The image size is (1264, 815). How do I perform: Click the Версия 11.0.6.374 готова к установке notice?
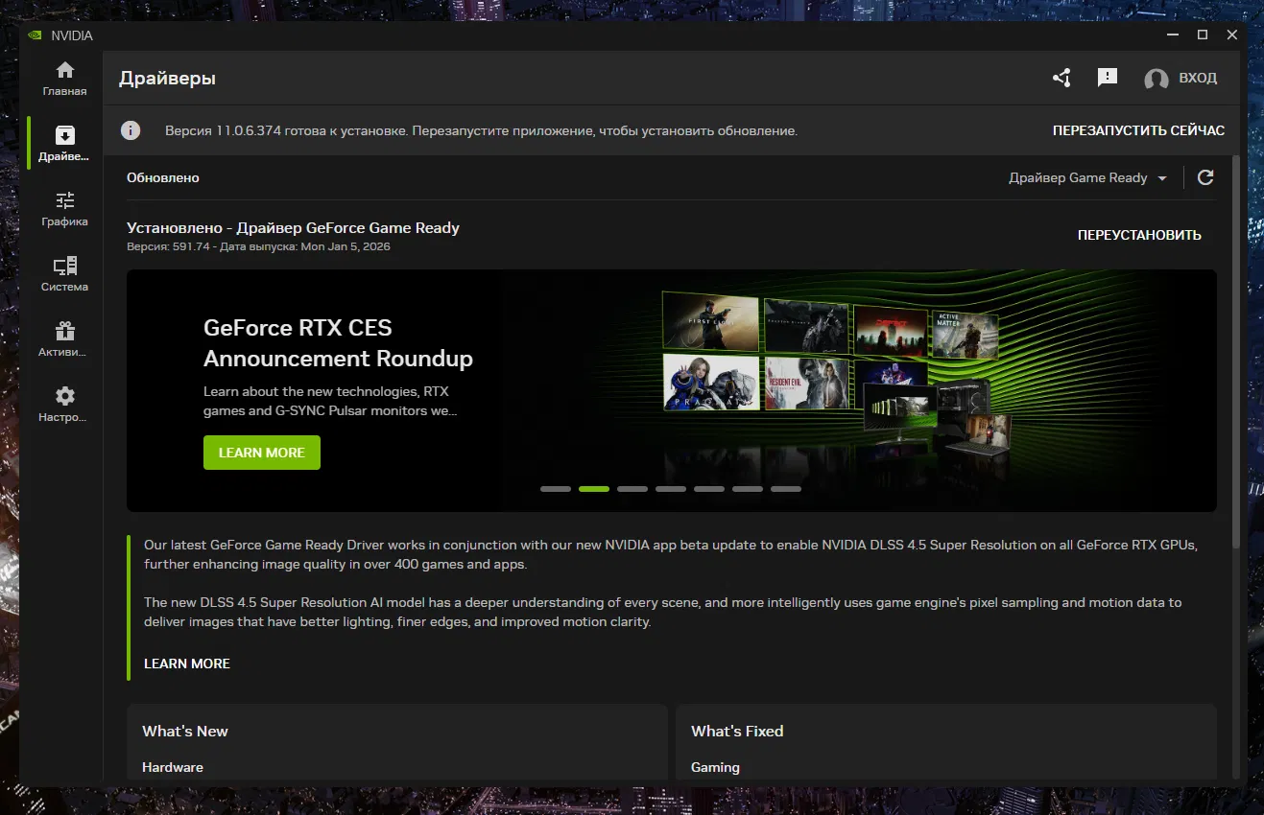pos(481,130)
